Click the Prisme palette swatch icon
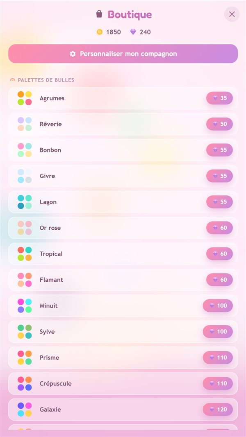This screenshot has width=246, height=437. click(25, 358)
